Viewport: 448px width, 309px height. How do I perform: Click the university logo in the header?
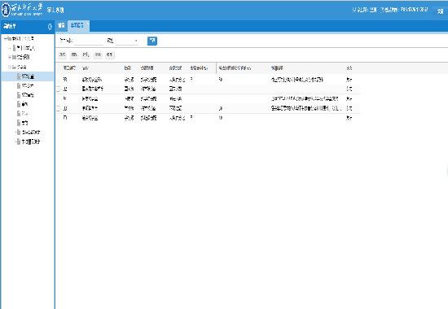coord(6,10)
